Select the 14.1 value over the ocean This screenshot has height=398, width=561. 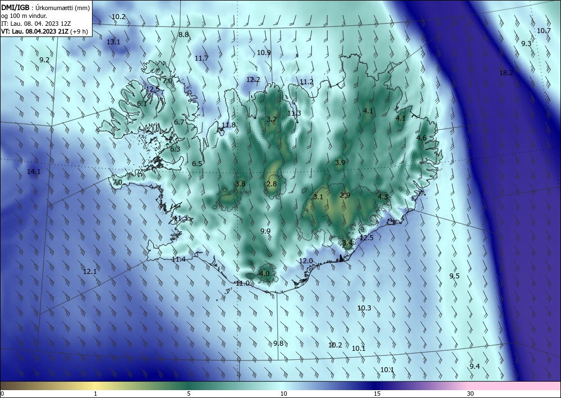(x=34, y=172)
